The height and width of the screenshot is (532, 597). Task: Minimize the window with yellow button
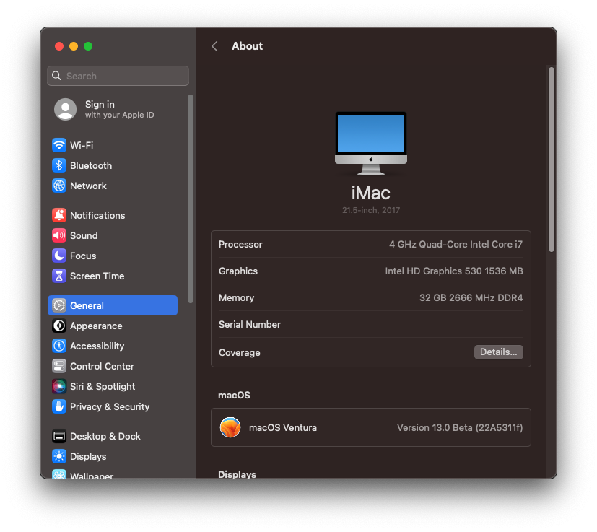pos(74,46)
